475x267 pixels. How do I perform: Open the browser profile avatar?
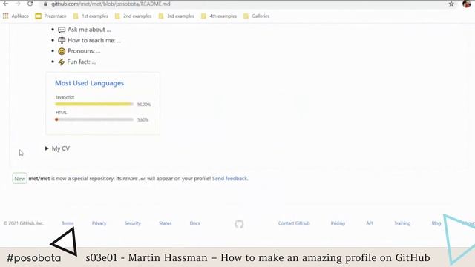pos(467,4)
